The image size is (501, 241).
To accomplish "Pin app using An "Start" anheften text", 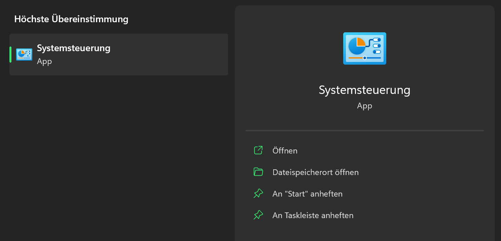I will click(x=307, y=194).
